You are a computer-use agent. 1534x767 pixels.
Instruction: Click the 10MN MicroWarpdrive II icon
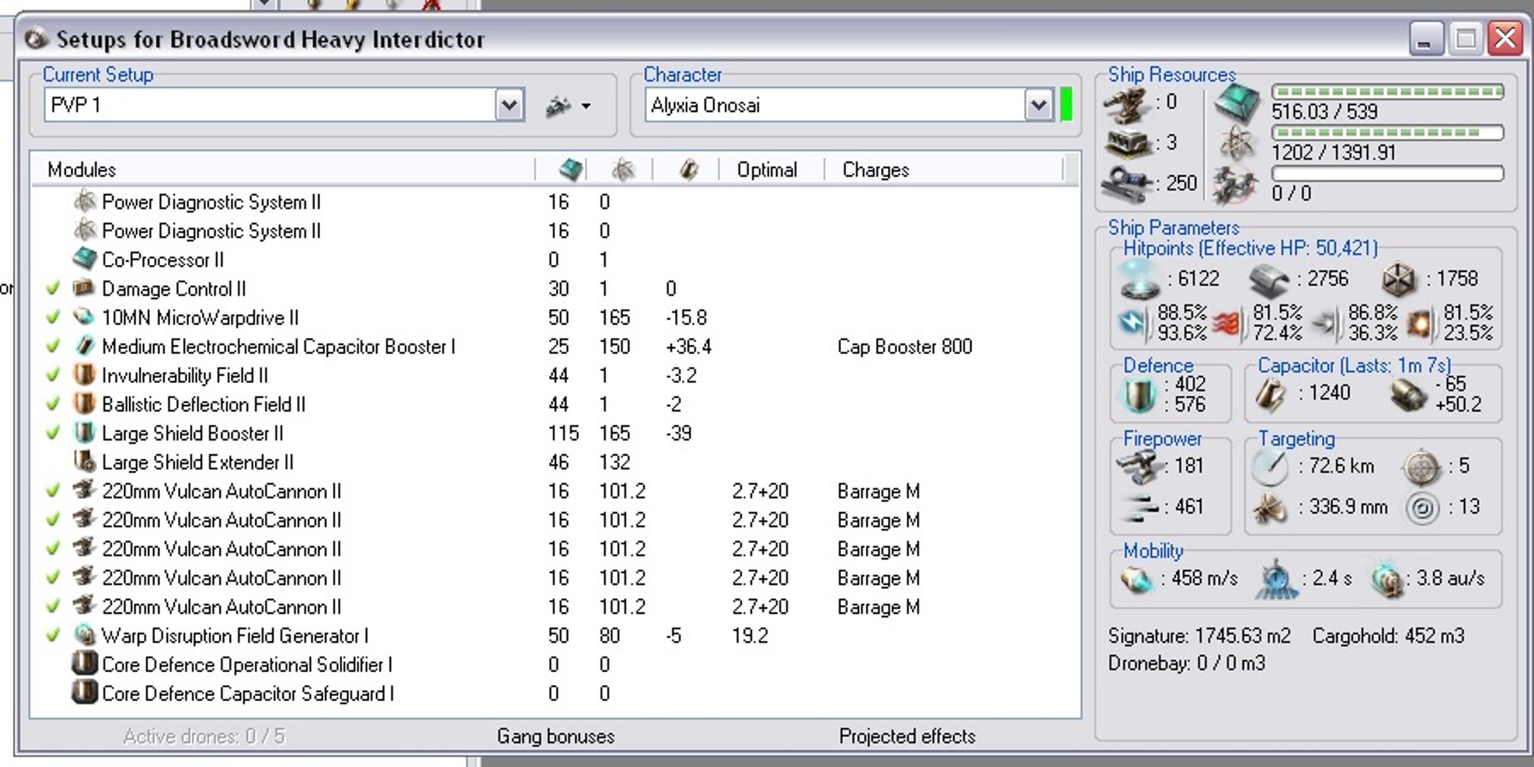[84, 317]
